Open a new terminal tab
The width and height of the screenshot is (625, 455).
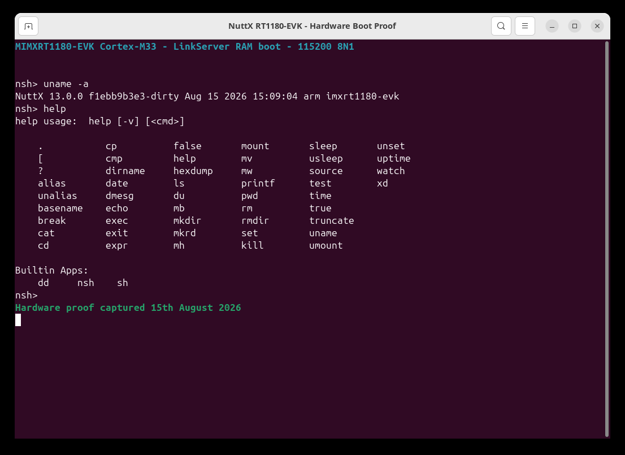28,27
